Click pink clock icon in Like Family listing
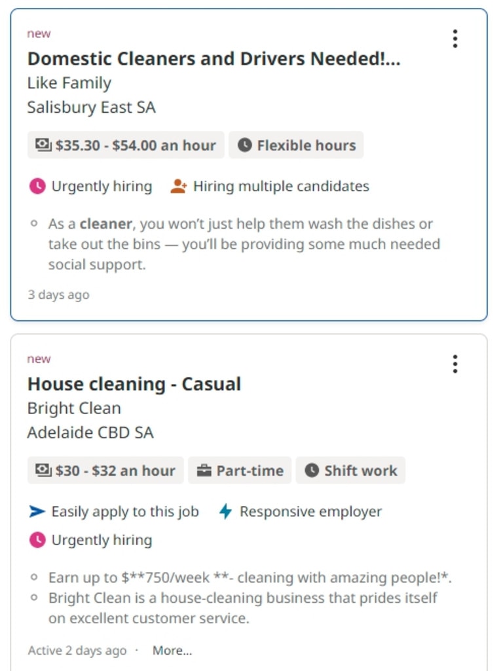 (x=37, y=186)
